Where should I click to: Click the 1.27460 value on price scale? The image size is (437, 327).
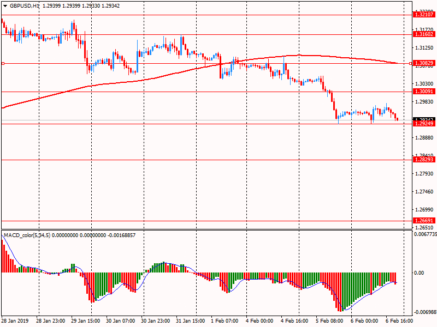(424, 192)
